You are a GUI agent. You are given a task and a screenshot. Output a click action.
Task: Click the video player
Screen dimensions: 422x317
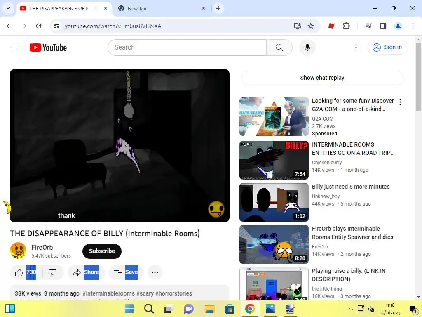[120, 146]
